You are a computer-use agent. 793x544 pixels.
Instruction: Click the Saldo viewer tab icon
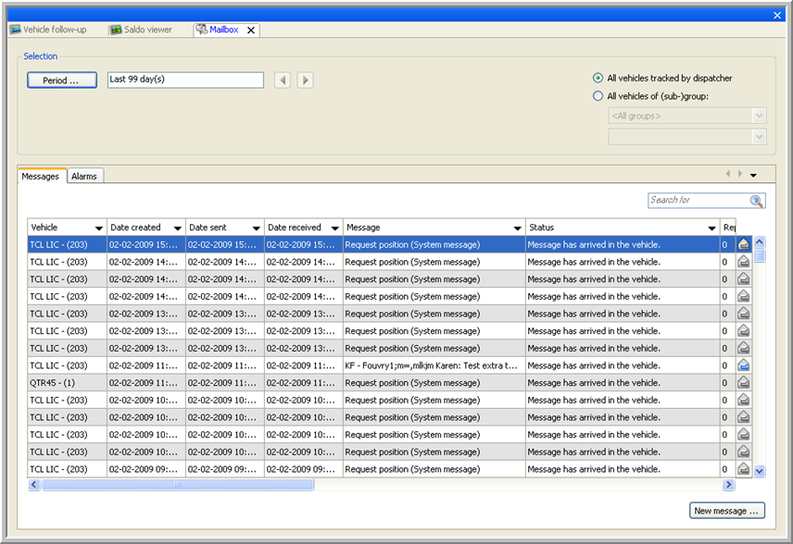click(116, 30)
